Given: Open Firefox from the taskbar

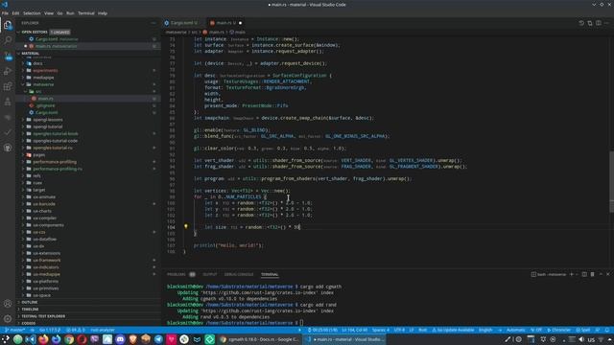Looking at the screenshot, I should (x=43, y=339).
